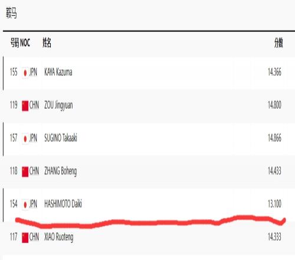Click the China flag beside XIAO Ruoteng
Image resolution: width=295 pixels, height=260 pixels.
point(25,238)
